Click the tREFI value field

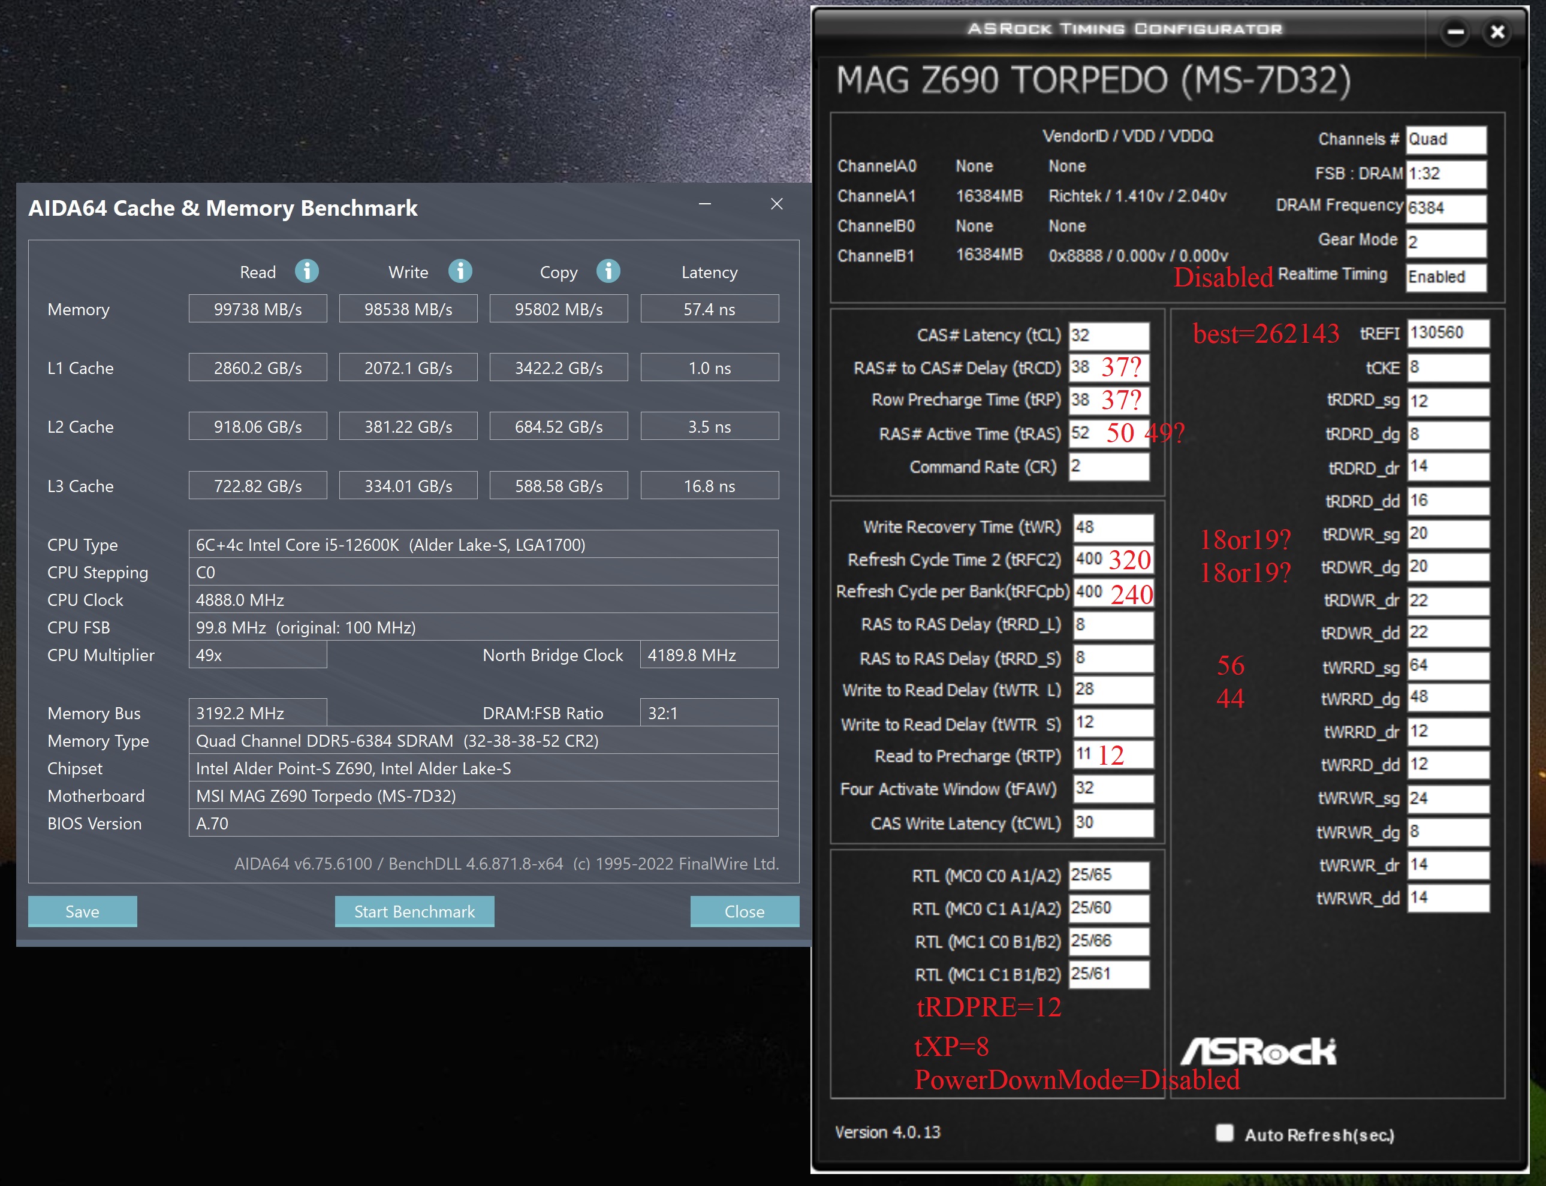(1447, 333)
